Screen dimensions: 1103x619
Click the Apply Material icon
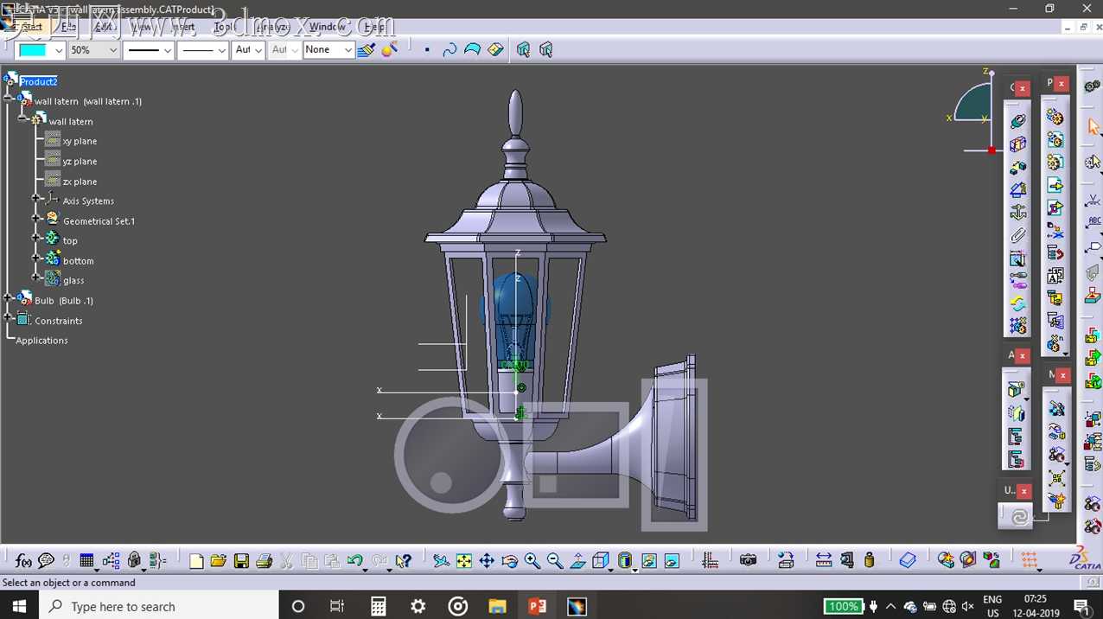(908, 561)
